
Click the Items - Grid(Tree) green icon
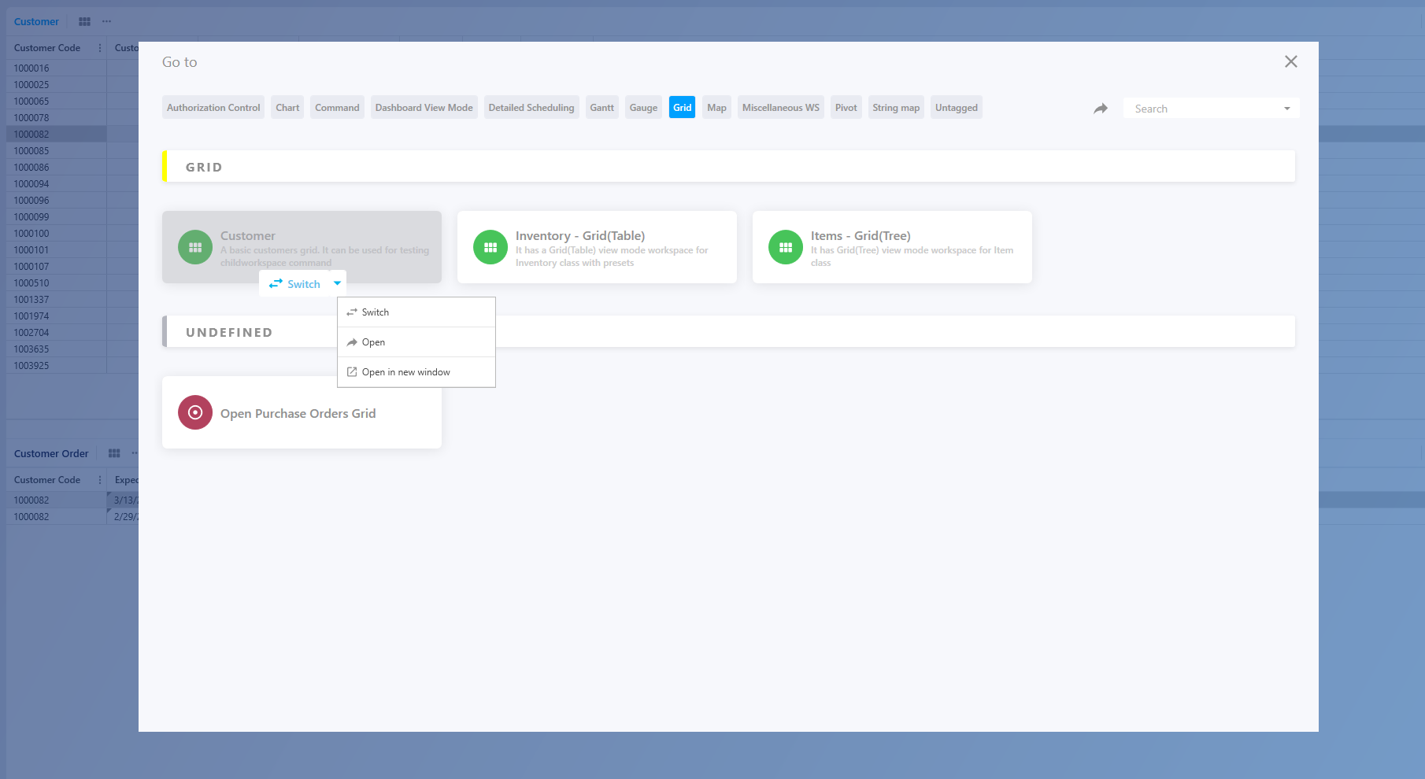[x=784, y=246]
